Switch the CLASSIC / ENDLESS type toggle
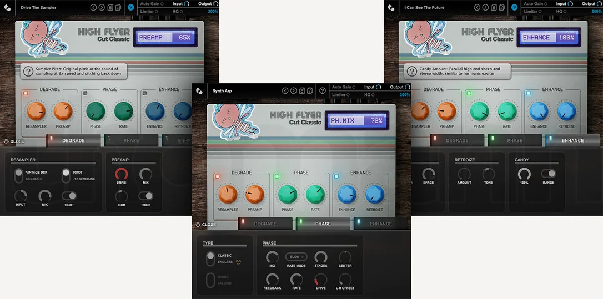The height and width of the screenshot is (299, 603). 210,259
